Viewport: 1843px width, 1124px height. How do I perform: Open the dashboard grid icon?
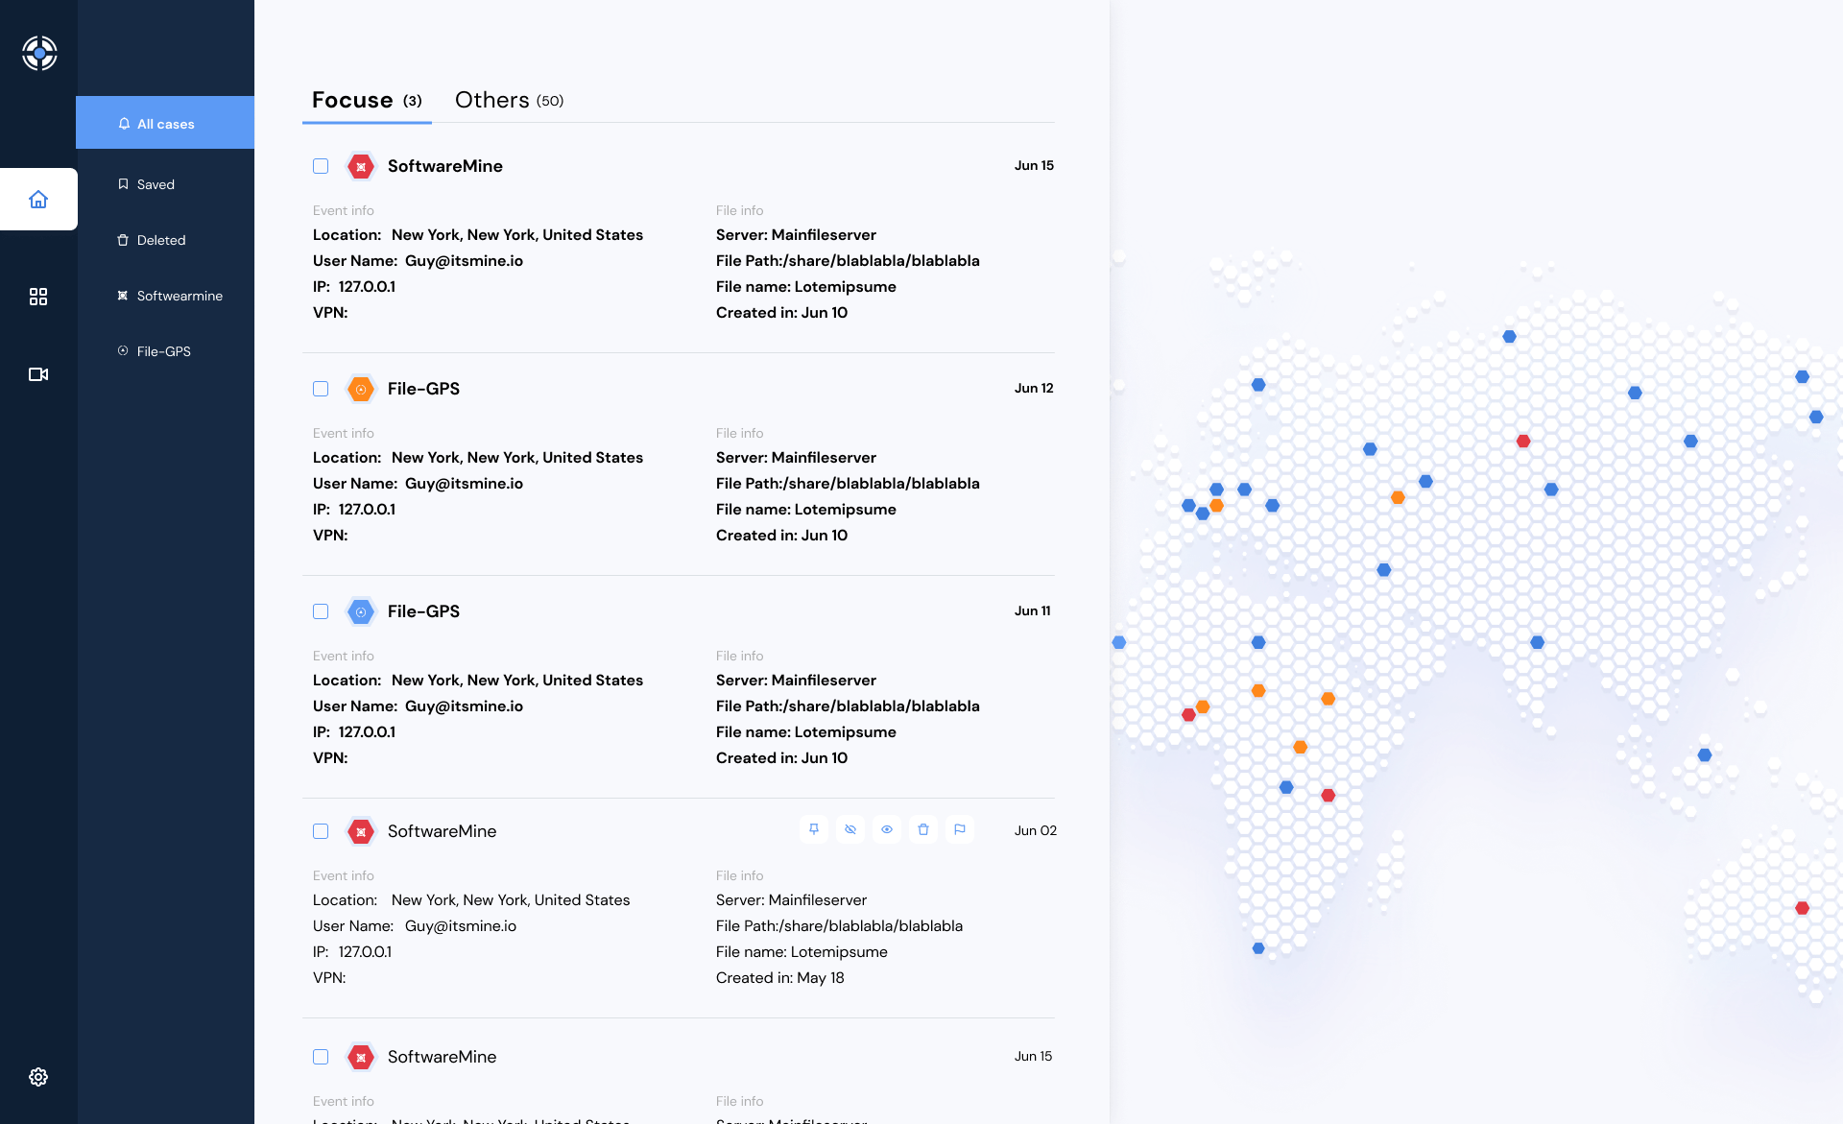(38, 297)
